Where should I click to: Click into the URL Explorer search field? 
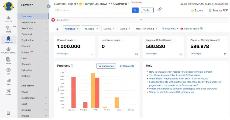tap(92, 10)
